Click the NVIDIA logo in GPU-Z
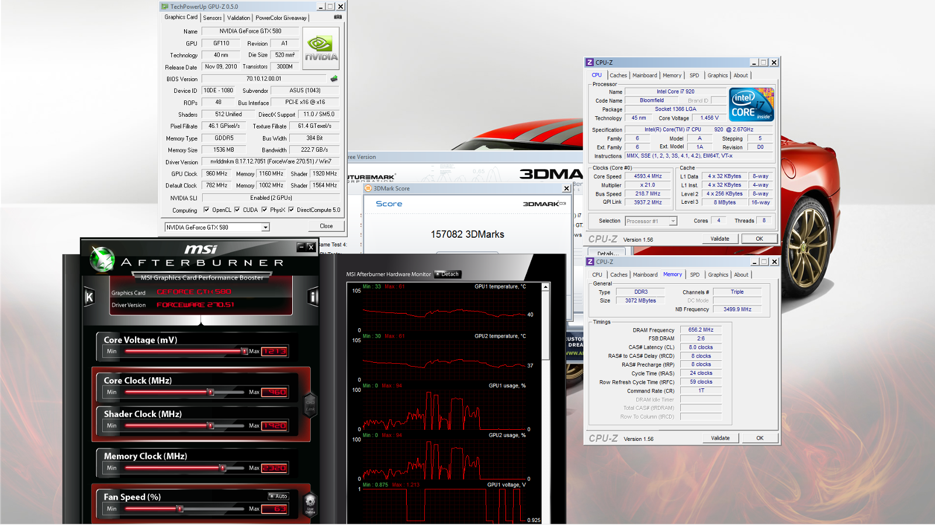 tap(321, 48)
